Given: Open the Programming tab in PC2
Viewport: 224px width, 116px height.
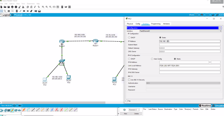Looking at the screenshot, I should [155, 24].
